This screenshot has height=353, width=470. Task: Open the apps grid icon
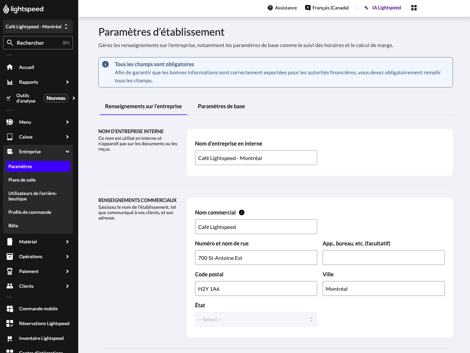pos(414,8)
